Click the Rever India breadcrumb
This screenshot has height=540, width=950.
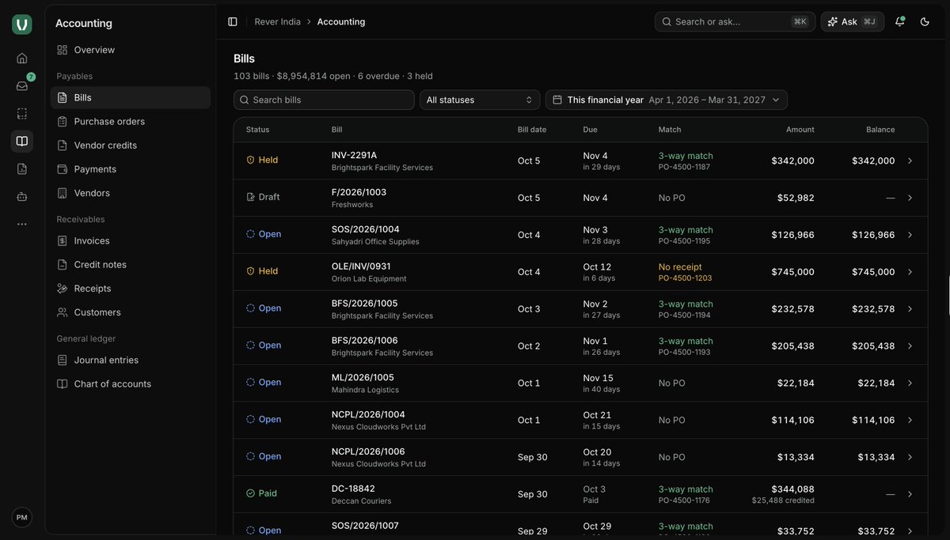[277, 21]
